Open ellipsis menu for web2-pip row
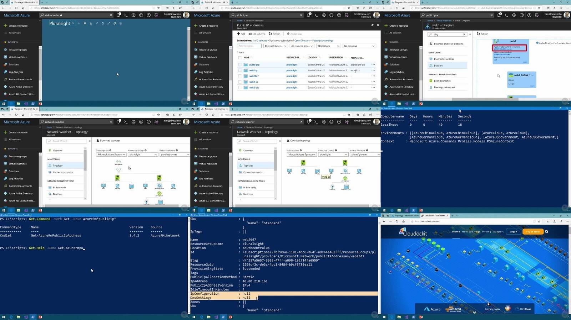Screen dimensions: 571x320 [x=373, y=87]
